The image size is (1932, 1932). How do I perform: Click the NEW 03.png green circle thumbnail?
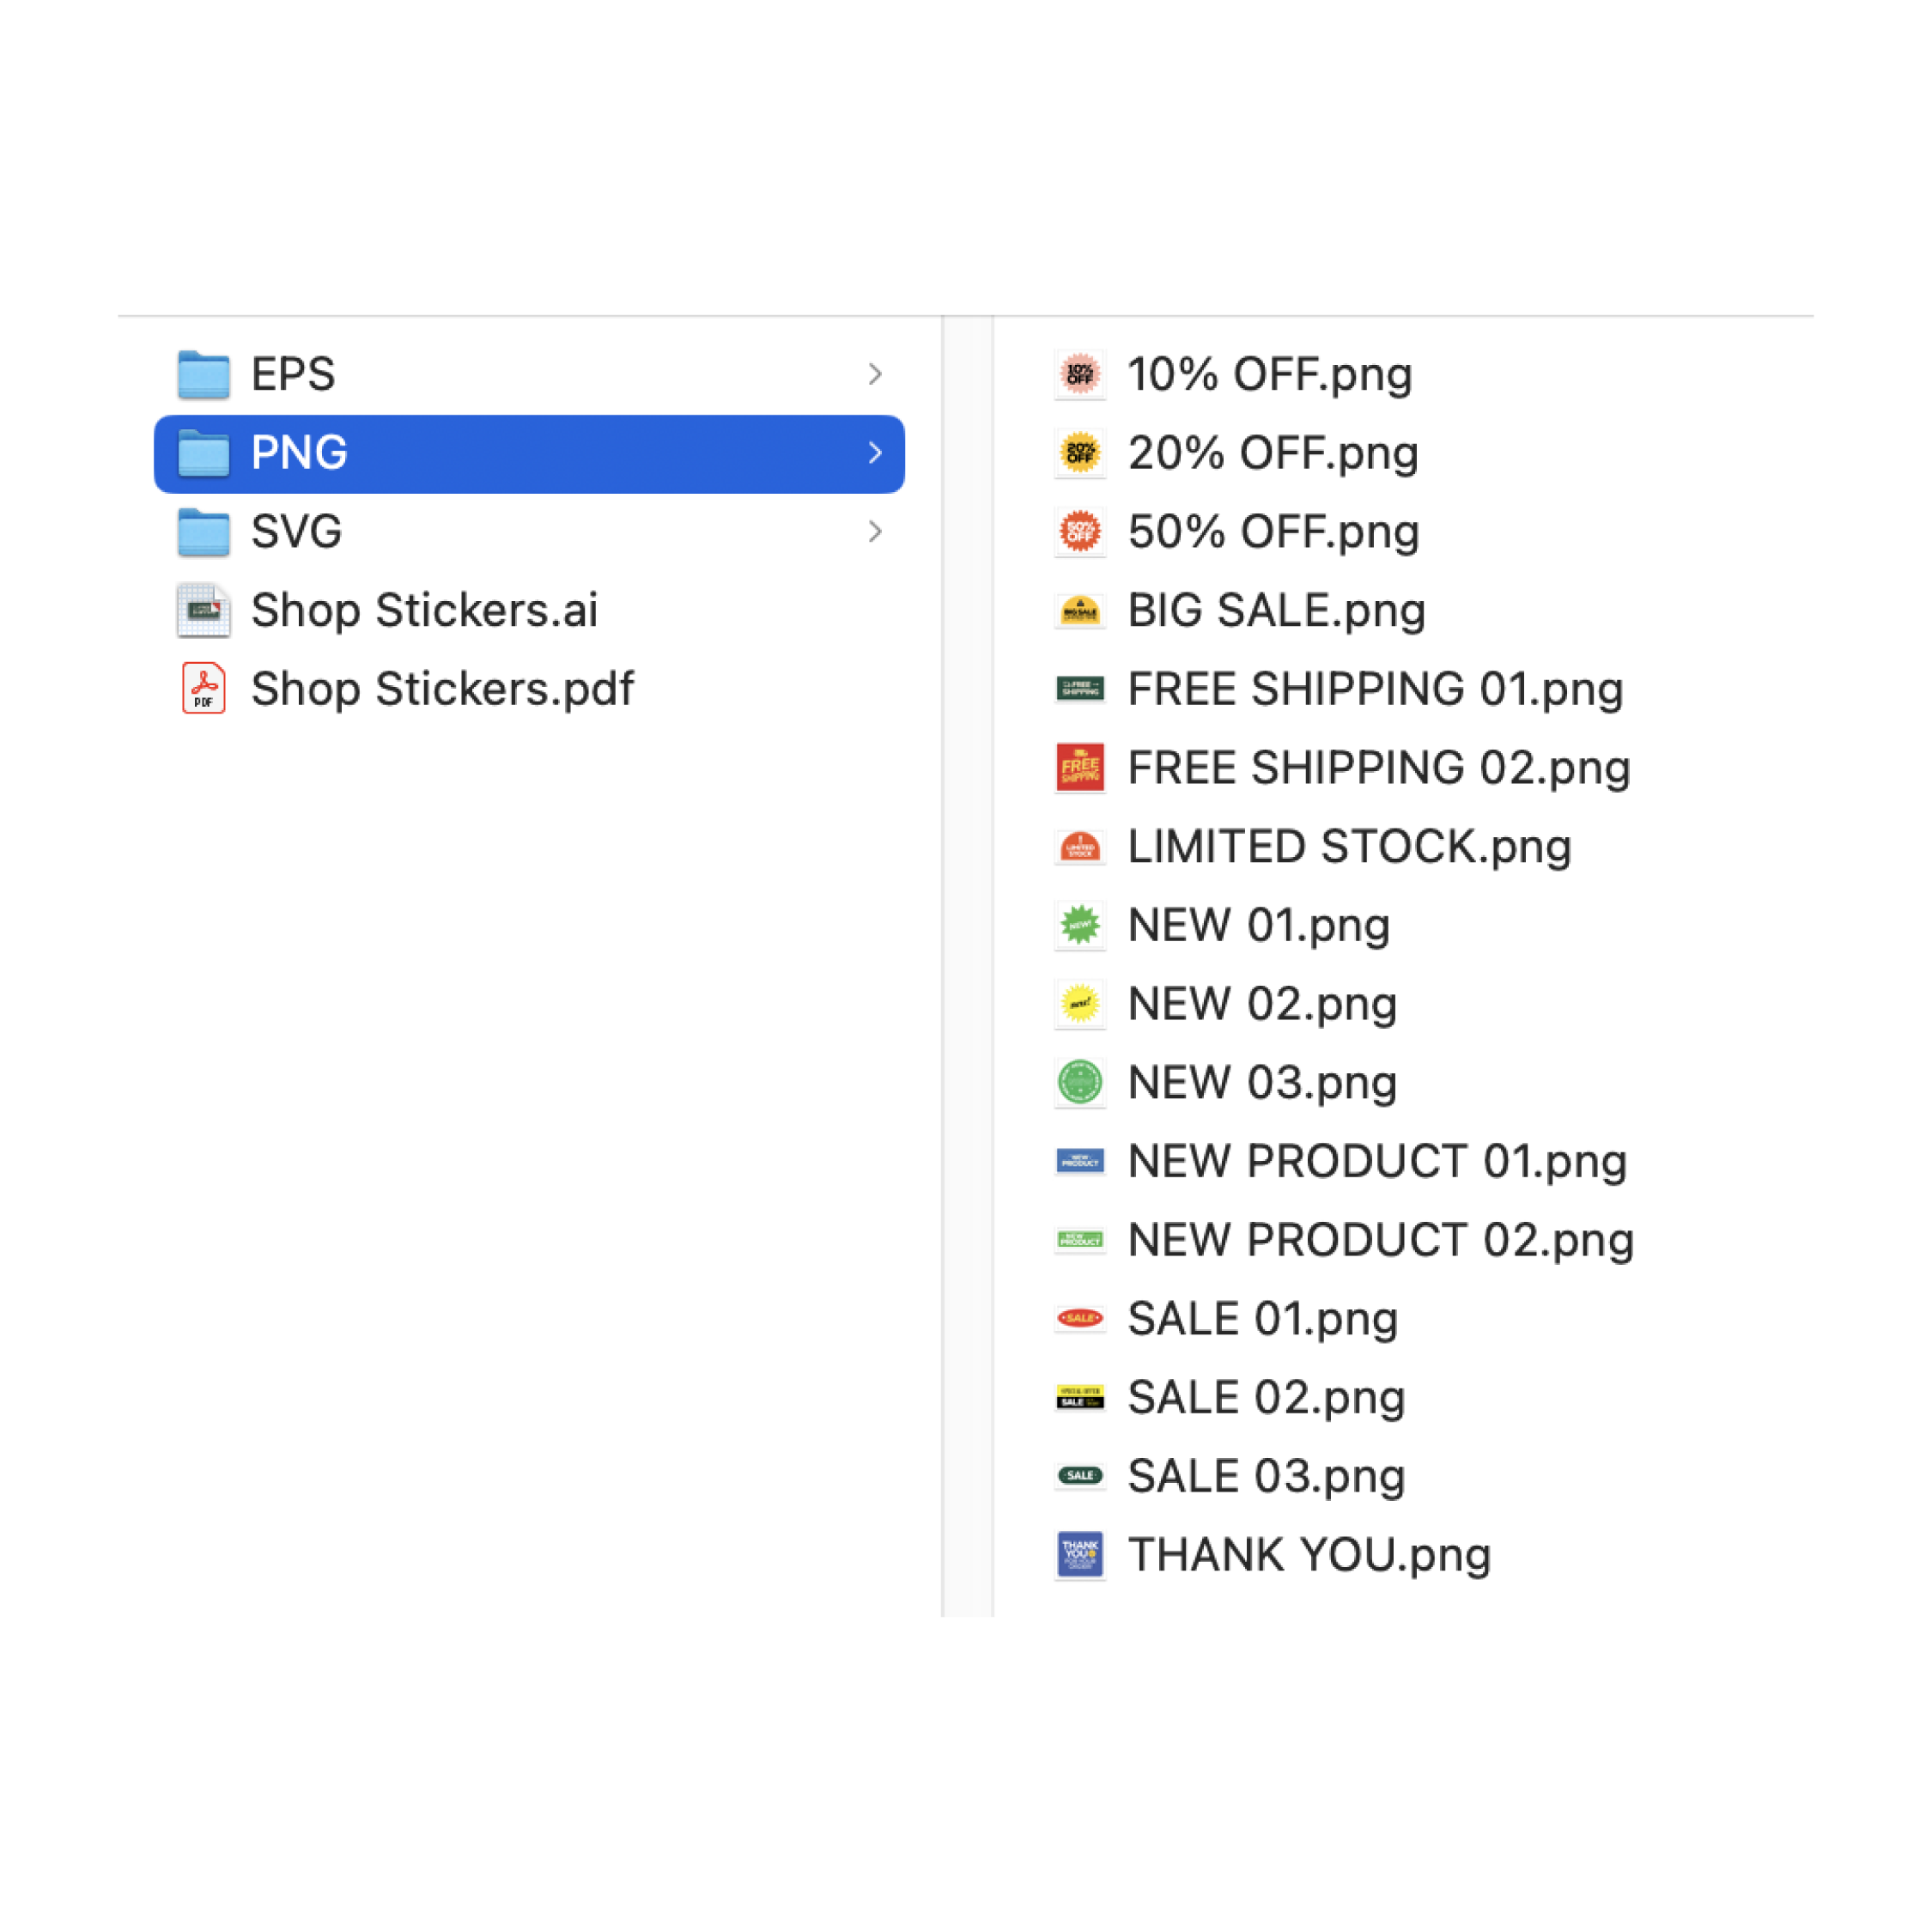pos(1080,1083)
